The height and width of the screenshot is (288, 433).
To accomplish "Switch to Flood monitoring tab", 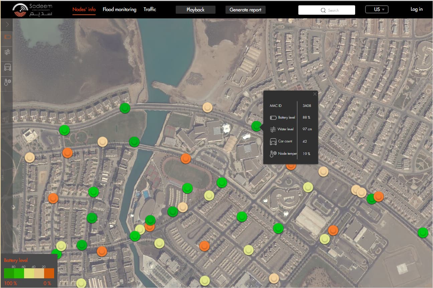I will pyautogui.click(x=119, y=9).
